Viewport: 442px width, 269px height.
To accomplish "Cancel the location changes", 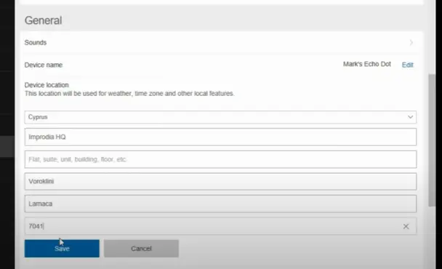I will [141, 249].
